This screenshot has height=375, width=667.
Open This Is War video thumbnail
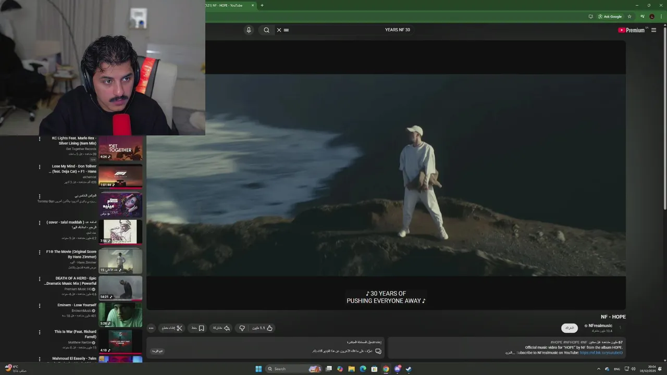[120, 341]
